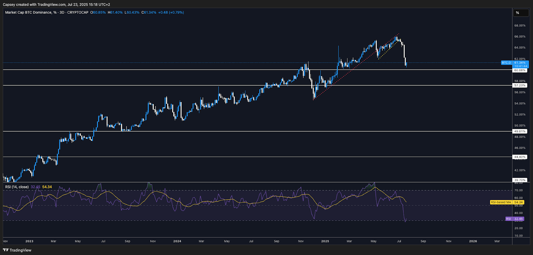The height and width of the screenshot is (255, 533).
Task: Click the 61.34% current price axis label
Action: point(520,63)
